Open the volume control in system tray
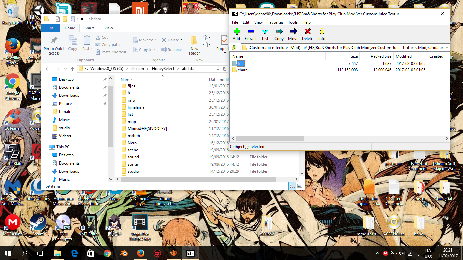 click(402, 253)
